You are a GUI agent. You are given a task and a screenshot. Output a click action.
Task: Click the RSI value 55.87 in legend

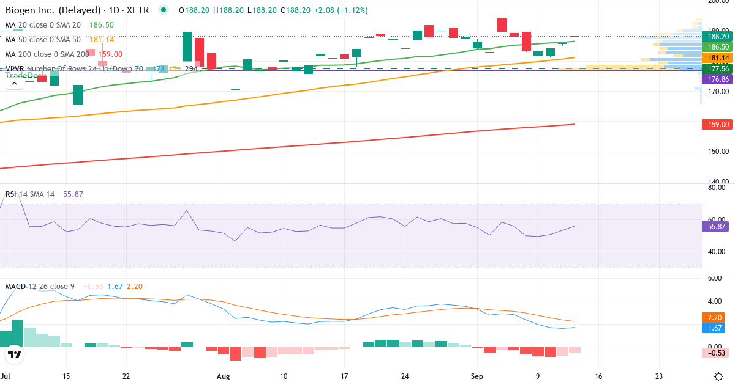[x=73, y=194]
